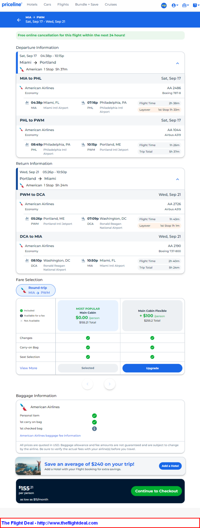Screen dimensions: 200x528
Task: Collapse the Departure Information flight details
Action: click(x=177, y=63)
